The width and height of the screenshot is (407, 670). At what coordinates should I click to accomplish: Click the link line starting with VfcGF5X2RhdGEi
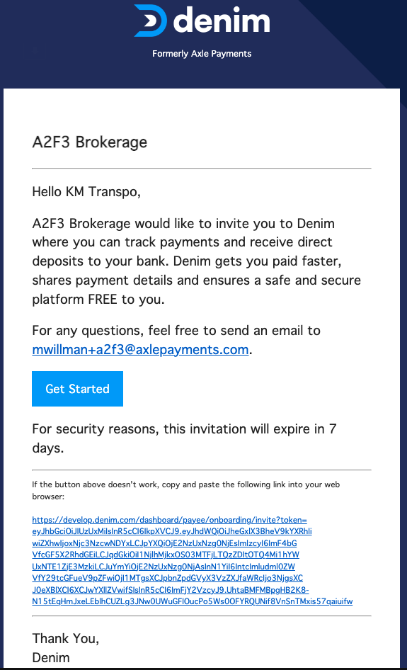point(166,555)
